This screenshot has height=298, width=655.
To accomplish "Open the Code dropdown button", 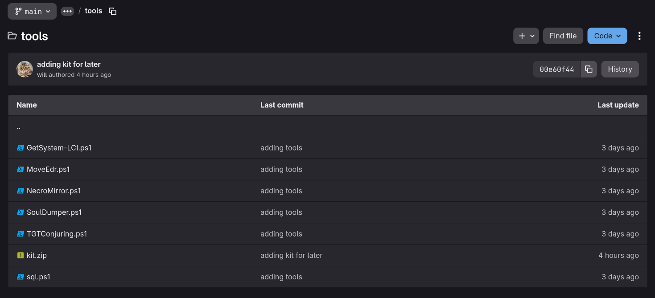I will 607,36.
